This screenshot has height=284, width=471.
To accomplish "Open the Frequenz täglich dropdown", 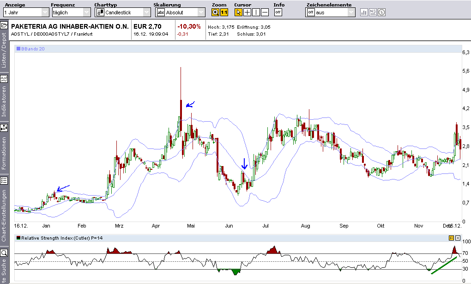I will [x=71, y=12].
